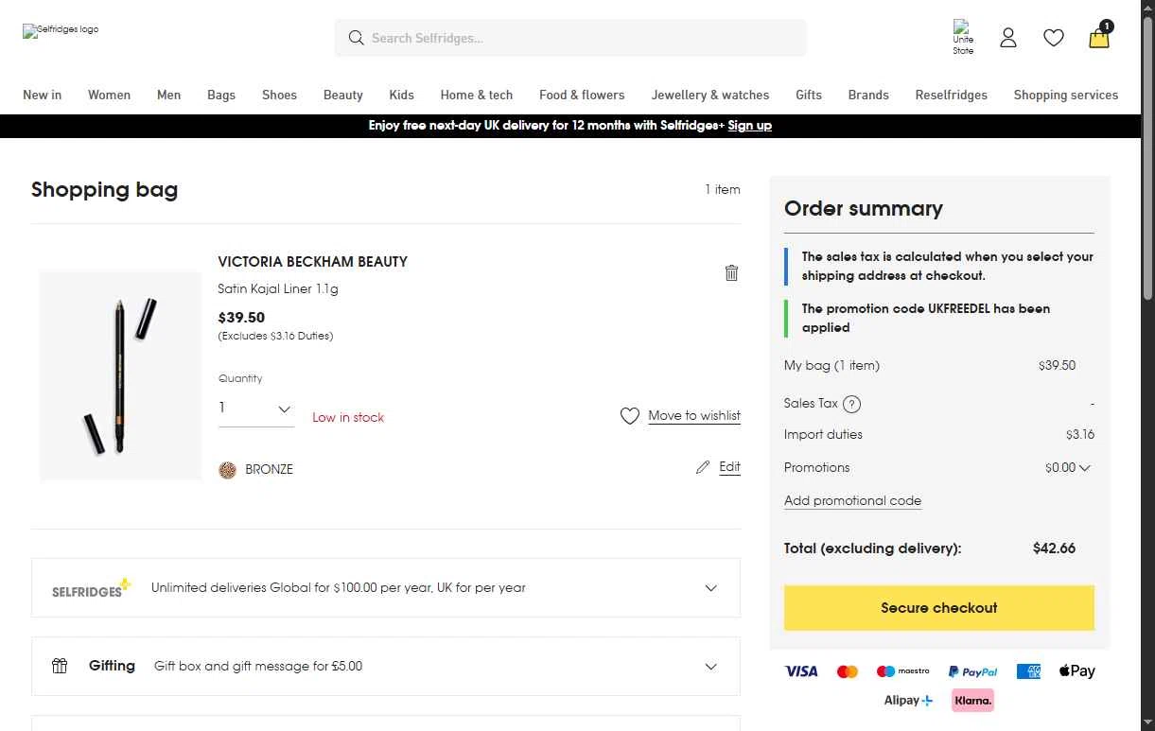Open the Food & flowers menu
This screenshot has height=731, width=1155.
pos(582,95)
